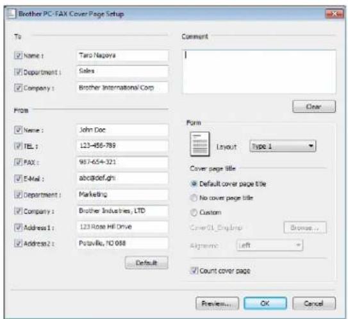
Task: Click the Comment text area
Action: tap(259, 72)
